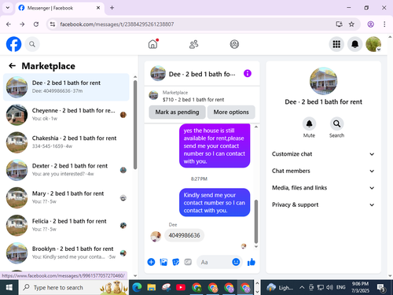Open Chrome profile icon
Viewport: 393px width, 295px height.
tap(370, 24)
